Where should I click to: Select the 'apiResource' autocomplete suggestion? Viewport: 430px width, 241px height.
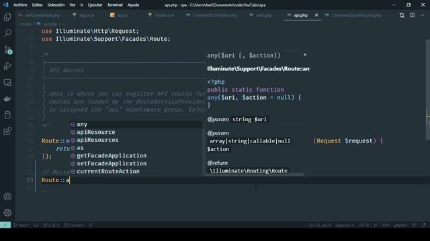coord(136,133)
